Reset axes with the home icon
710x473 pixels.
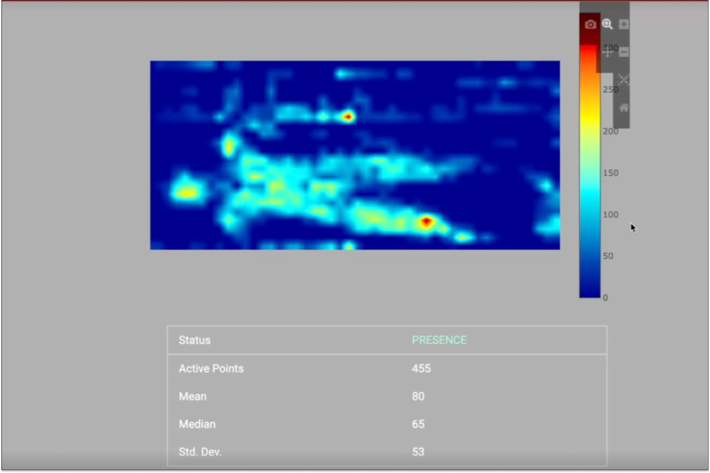pyautogui.click(x=624, y=108)
